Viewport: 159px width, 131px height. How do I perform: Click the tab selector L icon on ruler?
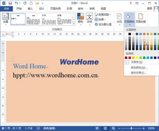[x=3, y=34]
